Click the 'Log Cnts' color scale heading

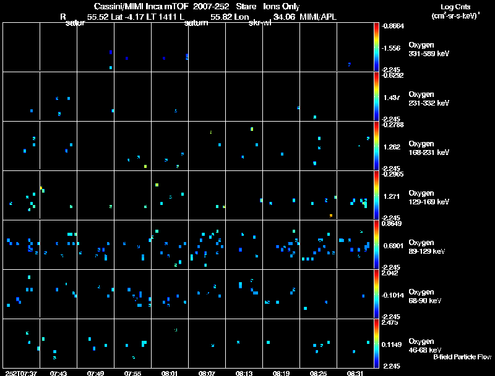455,7
